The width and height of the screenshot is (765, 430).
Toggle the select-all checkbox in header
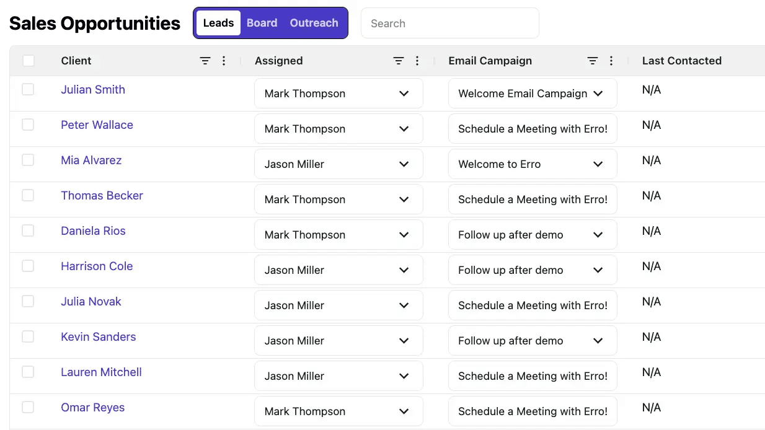click(29, 61)
